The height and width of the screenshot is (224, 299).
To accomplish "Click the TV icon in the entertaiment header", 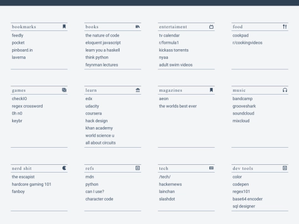I will click(x=212, y=27).
